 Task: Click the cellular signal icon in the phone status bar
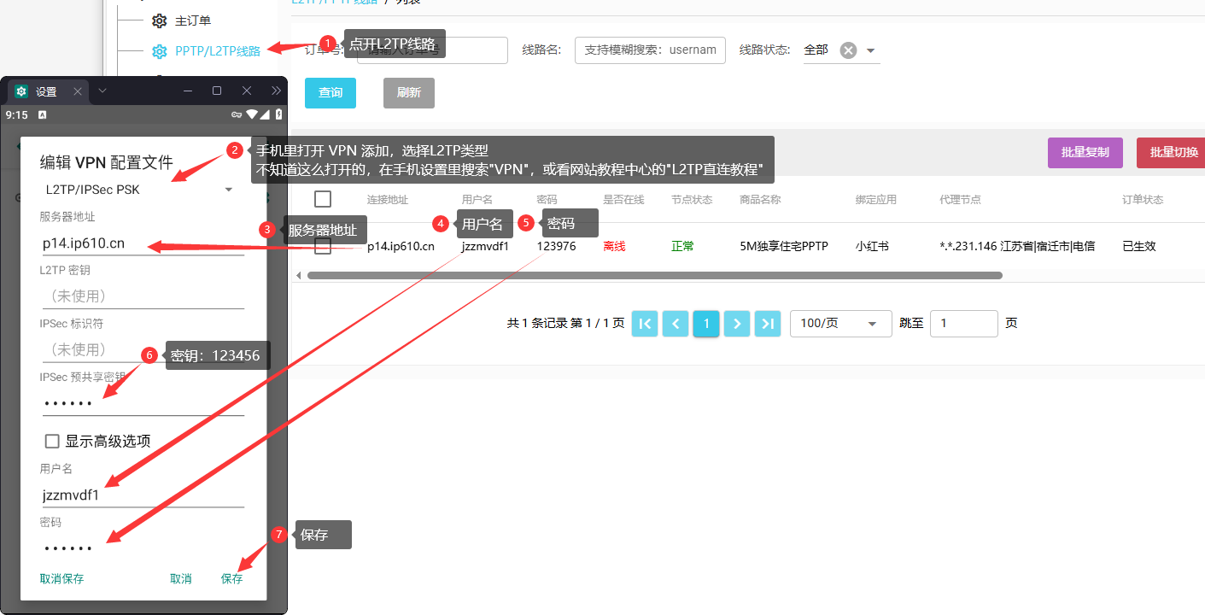[x=265, y=114]
